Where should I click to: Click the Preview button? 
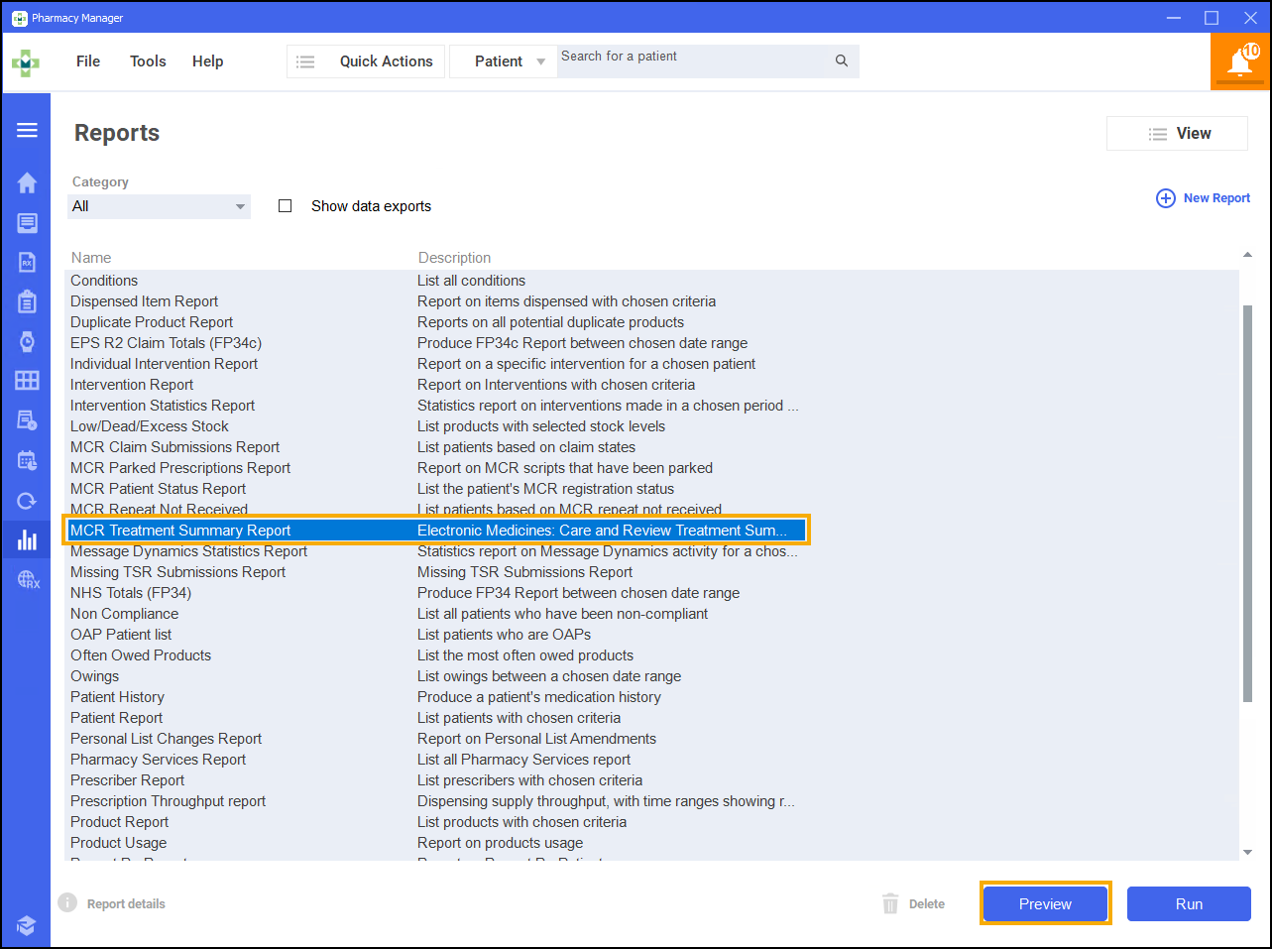1045,903
